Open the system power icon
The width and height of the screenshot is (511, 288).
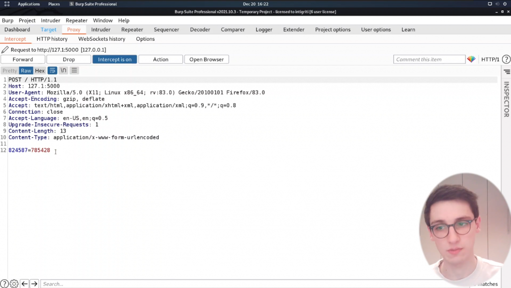click(x=505, y=4)
